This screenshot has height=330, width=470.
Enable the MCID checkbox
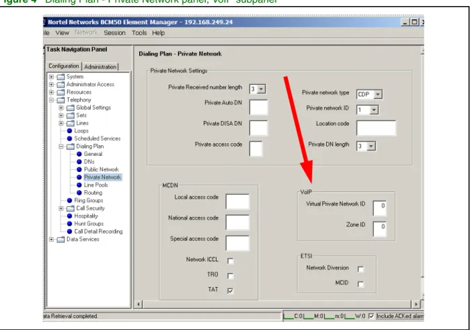(360, 284)
